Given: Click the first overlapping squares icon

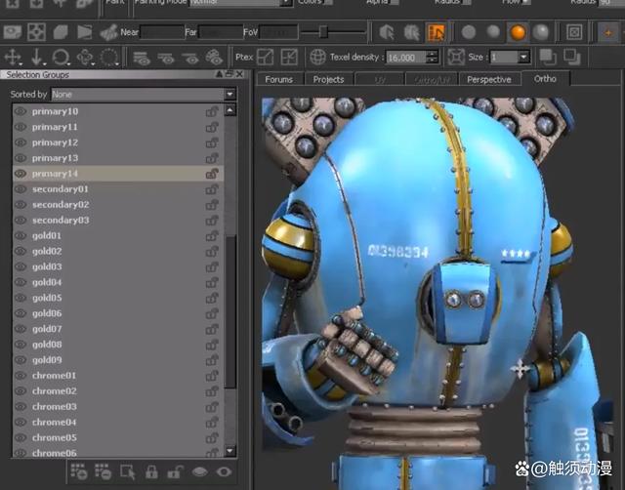Looking at the screenshot, I should coord(548,58).
